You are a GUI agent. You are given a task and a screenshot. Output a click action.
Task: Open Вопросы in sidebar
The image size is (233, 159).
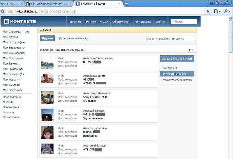(x=8, y=112)
